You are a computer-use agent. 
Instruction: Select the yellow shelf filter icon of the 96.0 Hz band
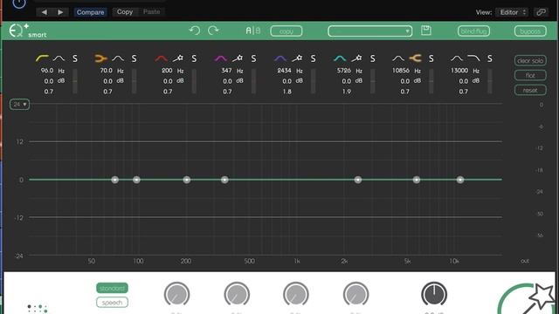43,58
